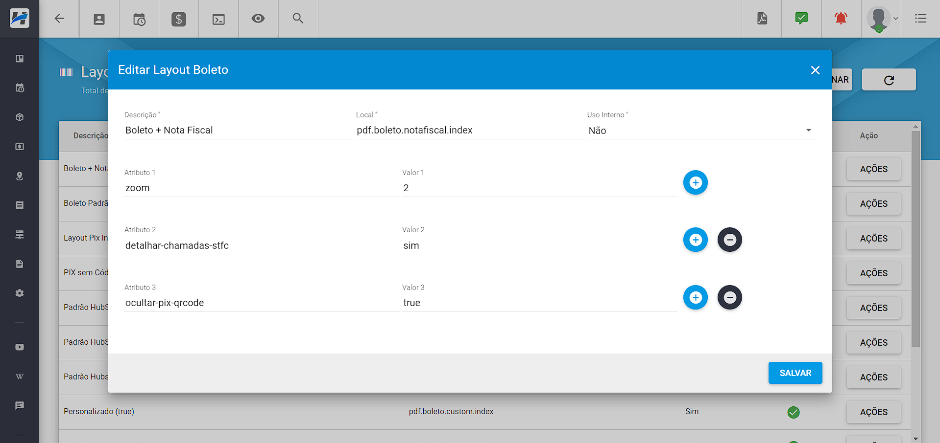Add attribute after Atributo 2 row
Image resolution: width=940 pixels, height=443 pixels.
[x=696, y=240]
